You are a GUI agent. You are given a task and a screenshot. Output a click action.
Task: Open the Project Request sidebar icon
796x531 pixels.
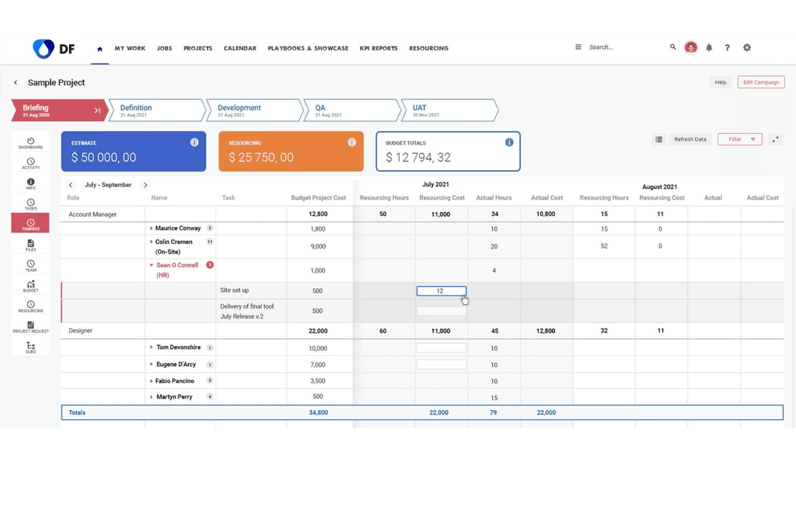(x=31, y=325)
